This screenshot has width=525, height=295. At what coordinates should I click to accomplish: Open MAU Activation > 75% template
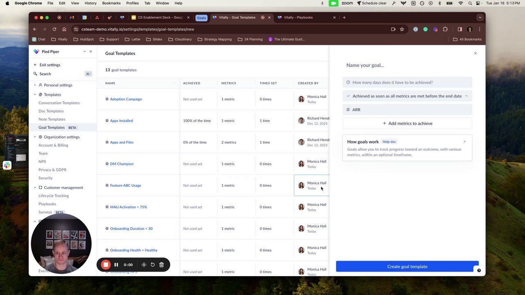click(x=128, y=207)
